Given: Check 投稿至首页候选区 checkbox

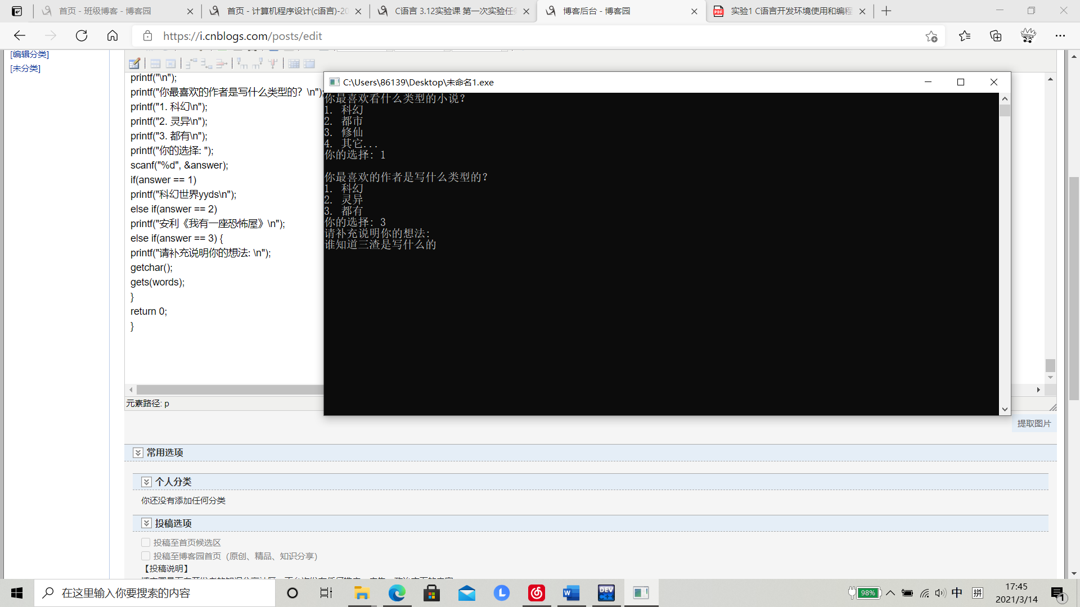Looking at the screenshot, I should click(146, 542).
